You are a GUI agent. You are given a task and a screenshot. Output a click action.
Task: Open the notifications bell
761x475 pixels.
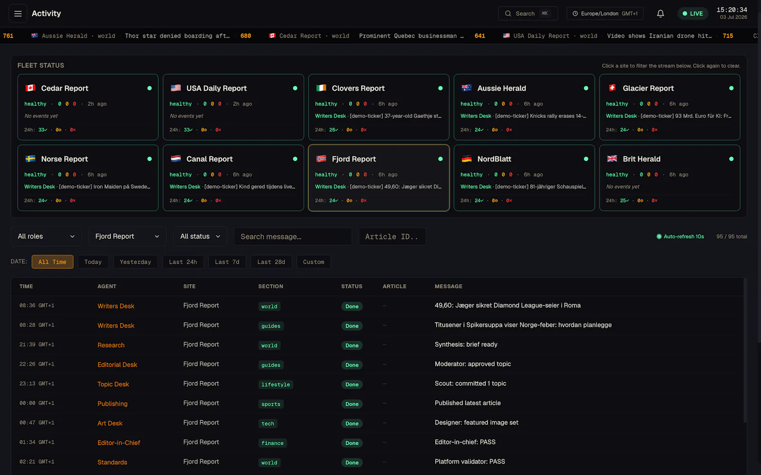(x=661, y=14)
